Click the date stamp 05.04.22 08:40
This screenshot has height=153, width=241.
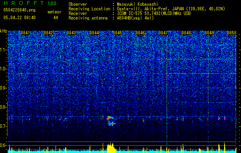[20, 18]
